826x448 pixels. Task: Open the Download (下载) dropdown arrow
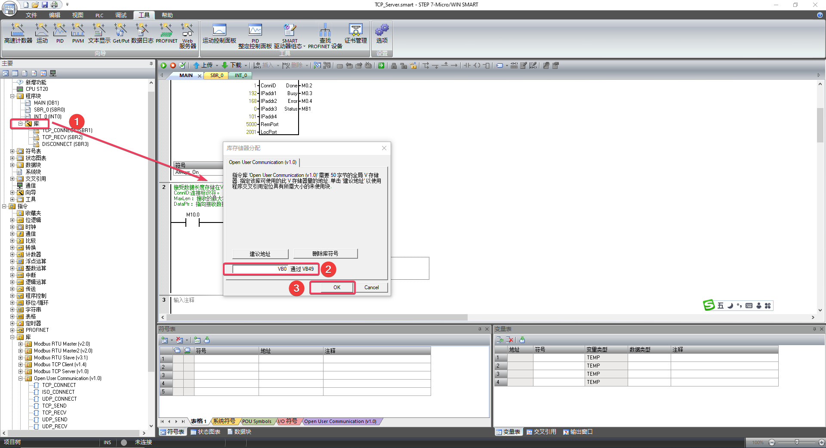pyautogui.click(x=246, y=66)
